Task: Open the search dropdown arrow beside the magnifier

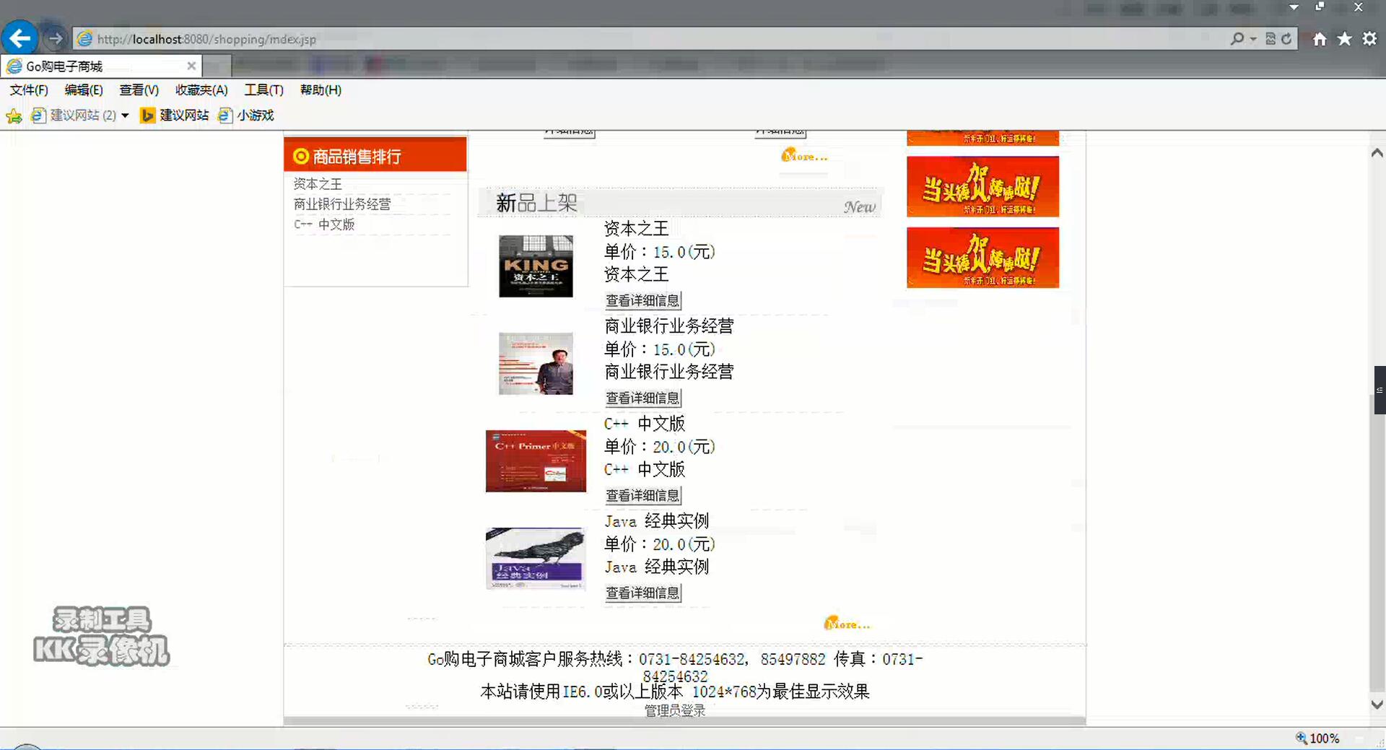Action: (1253, 39)
